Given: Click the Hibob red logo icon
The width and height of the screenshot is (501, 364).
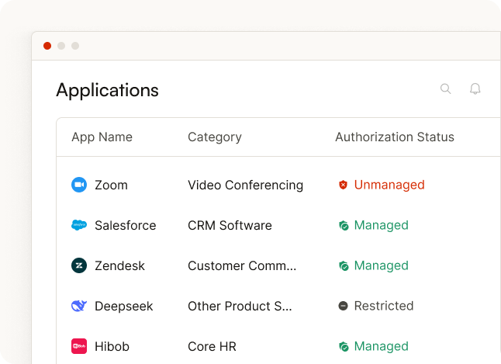Looking at the screenshot, I should [x=79, y=346].
